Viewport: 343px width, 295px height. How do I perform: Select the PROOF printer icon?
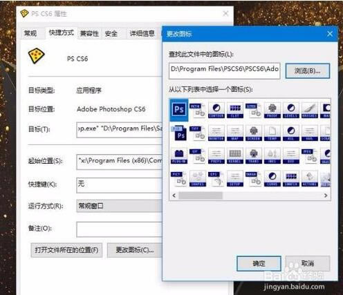272,111
